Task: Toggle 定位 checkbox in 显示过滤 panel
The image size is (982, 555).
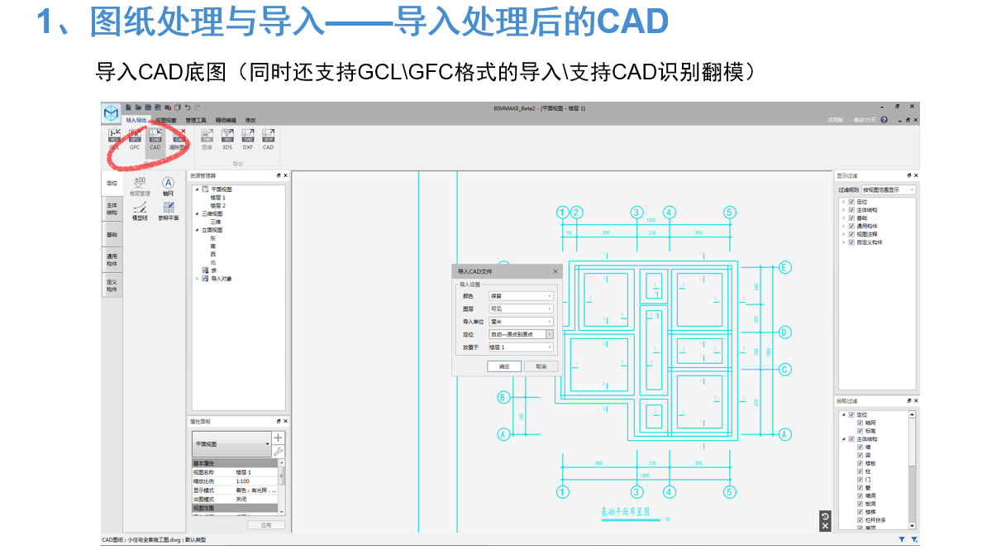Action: point(851,202)
